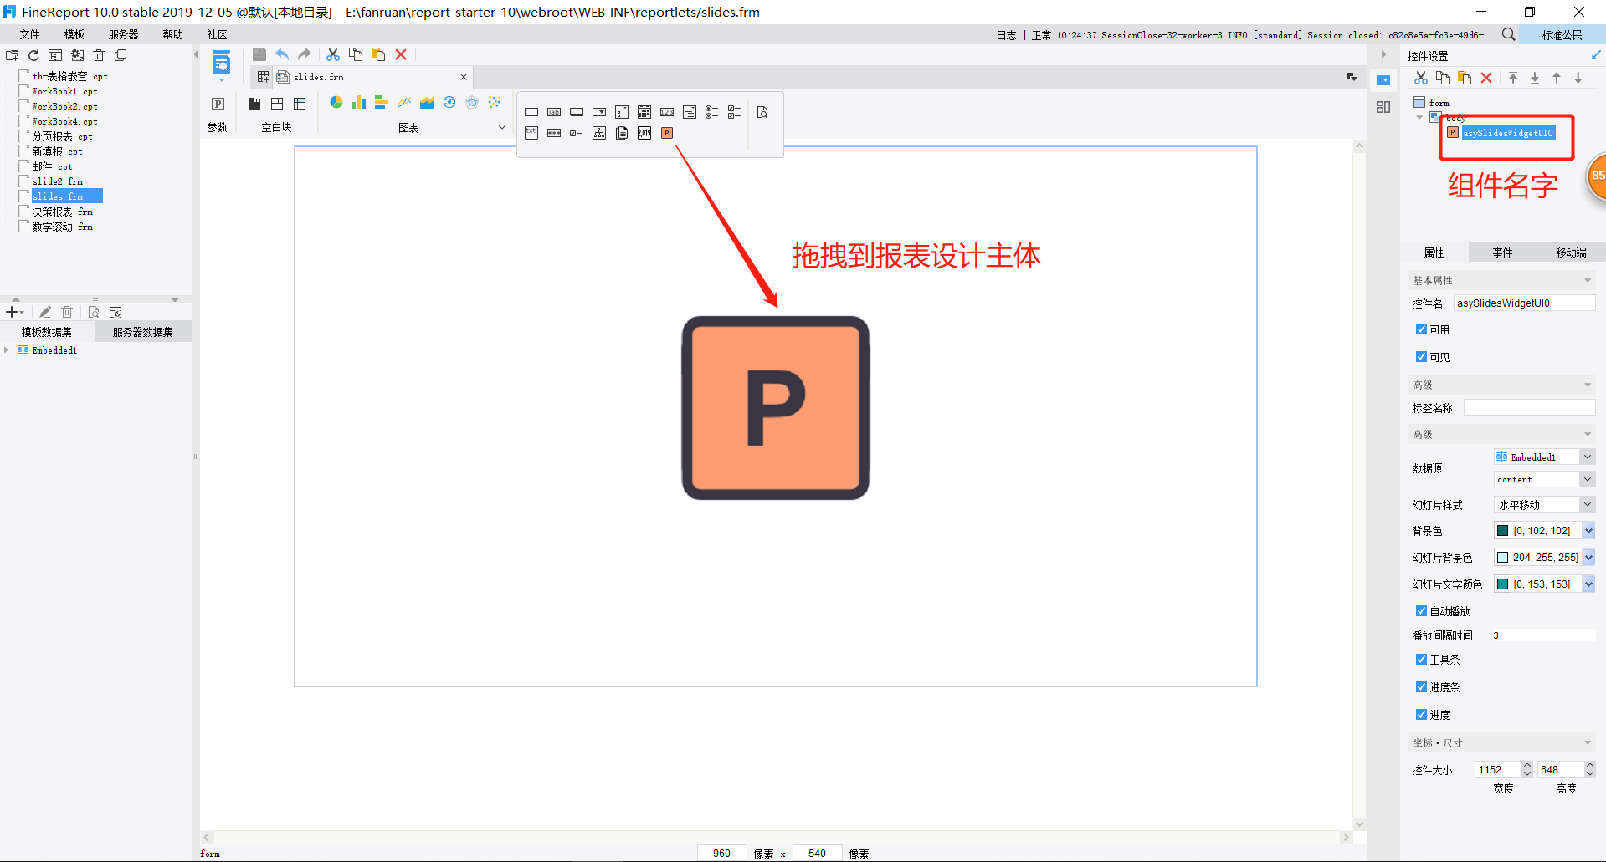Cut the selected widget in the widget settings panel
This screenshot has height=862, width=1606.
coord(1421,78)
